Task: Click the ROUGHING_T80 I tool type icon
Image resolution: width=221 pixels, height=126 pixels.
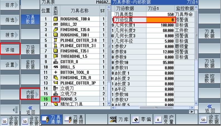Action: [x=56, y=35]
